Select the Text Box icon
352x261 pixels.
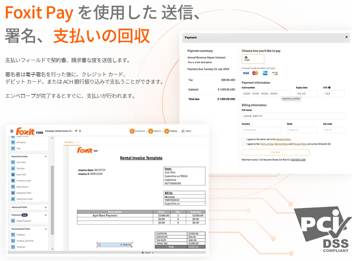click(13, 168)
